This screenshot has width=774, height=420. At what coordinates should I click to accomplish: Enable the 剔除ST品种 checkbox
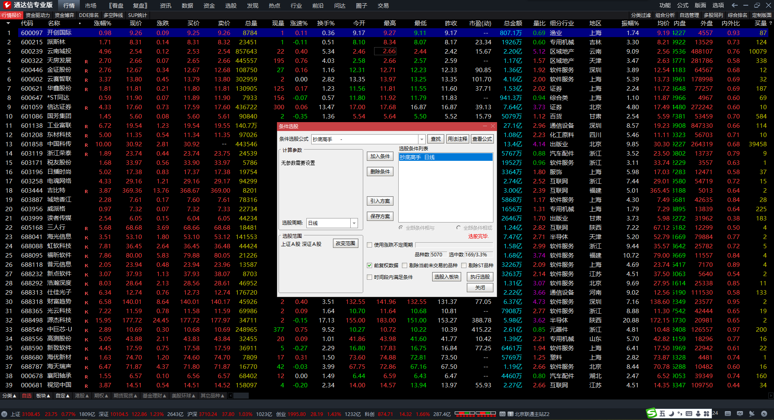(x=464, y=265)
